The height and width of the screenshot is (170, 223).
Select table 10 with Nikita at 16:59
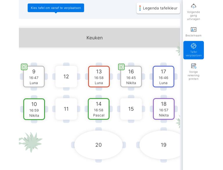tap(34, 109)
